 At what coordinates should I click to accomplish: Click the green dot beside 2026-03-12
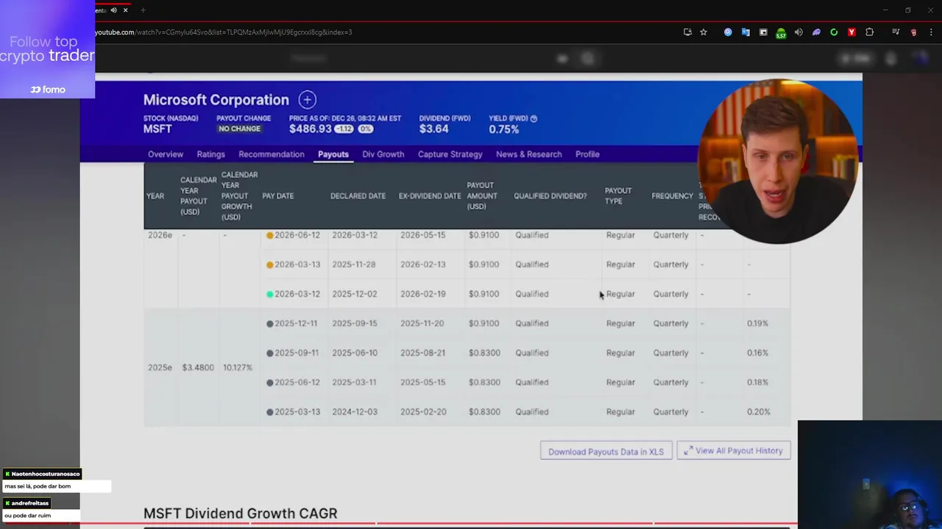(269, 294)
